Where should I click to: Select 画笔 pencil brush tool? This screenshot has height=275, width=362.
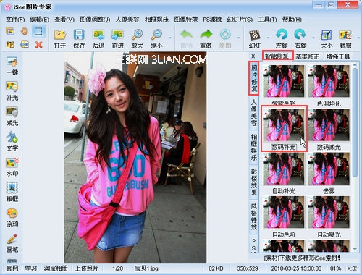pyautogui.click(x=12, y=243)
